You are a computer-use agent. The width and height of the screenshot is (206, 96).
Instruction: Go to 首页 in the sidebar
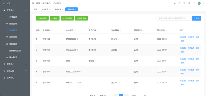(15, 3)
